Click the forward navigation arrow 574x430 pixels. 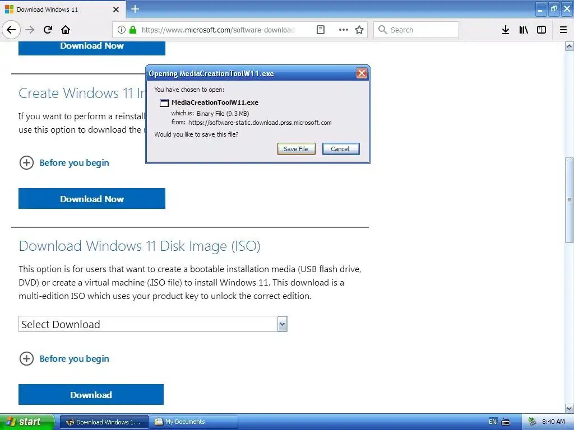tap(30, 30)
